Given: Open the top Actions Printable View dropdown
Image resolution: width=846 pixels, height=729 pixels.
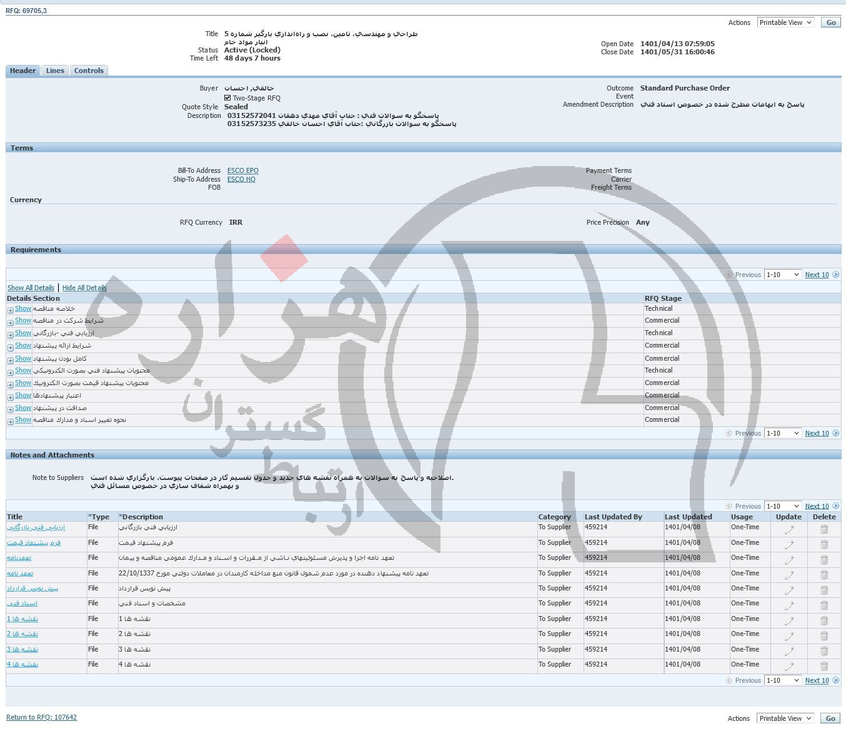Looking at the screenshot, I should [x=785, y=22].
